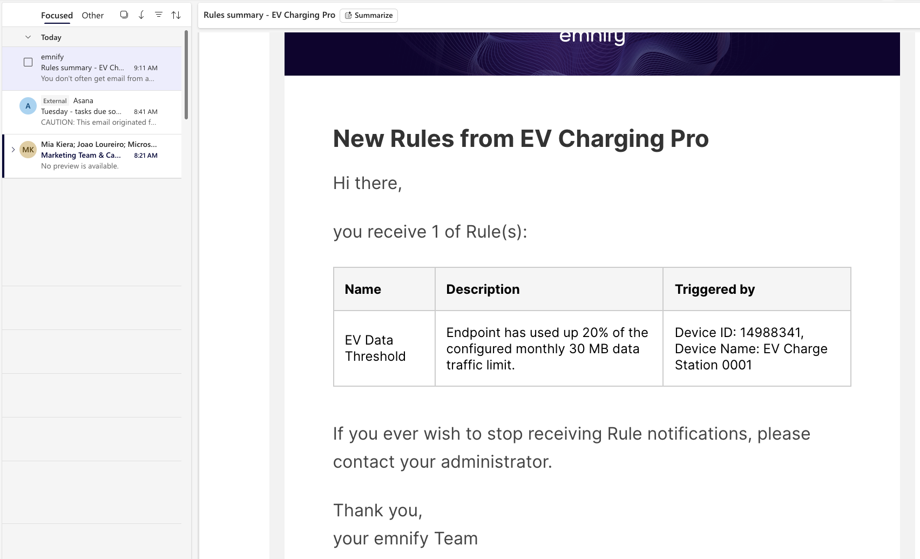The width and height of the screenshot is (920, 559).
Task: Tick the emnify email checkbox
Action: 28,62
